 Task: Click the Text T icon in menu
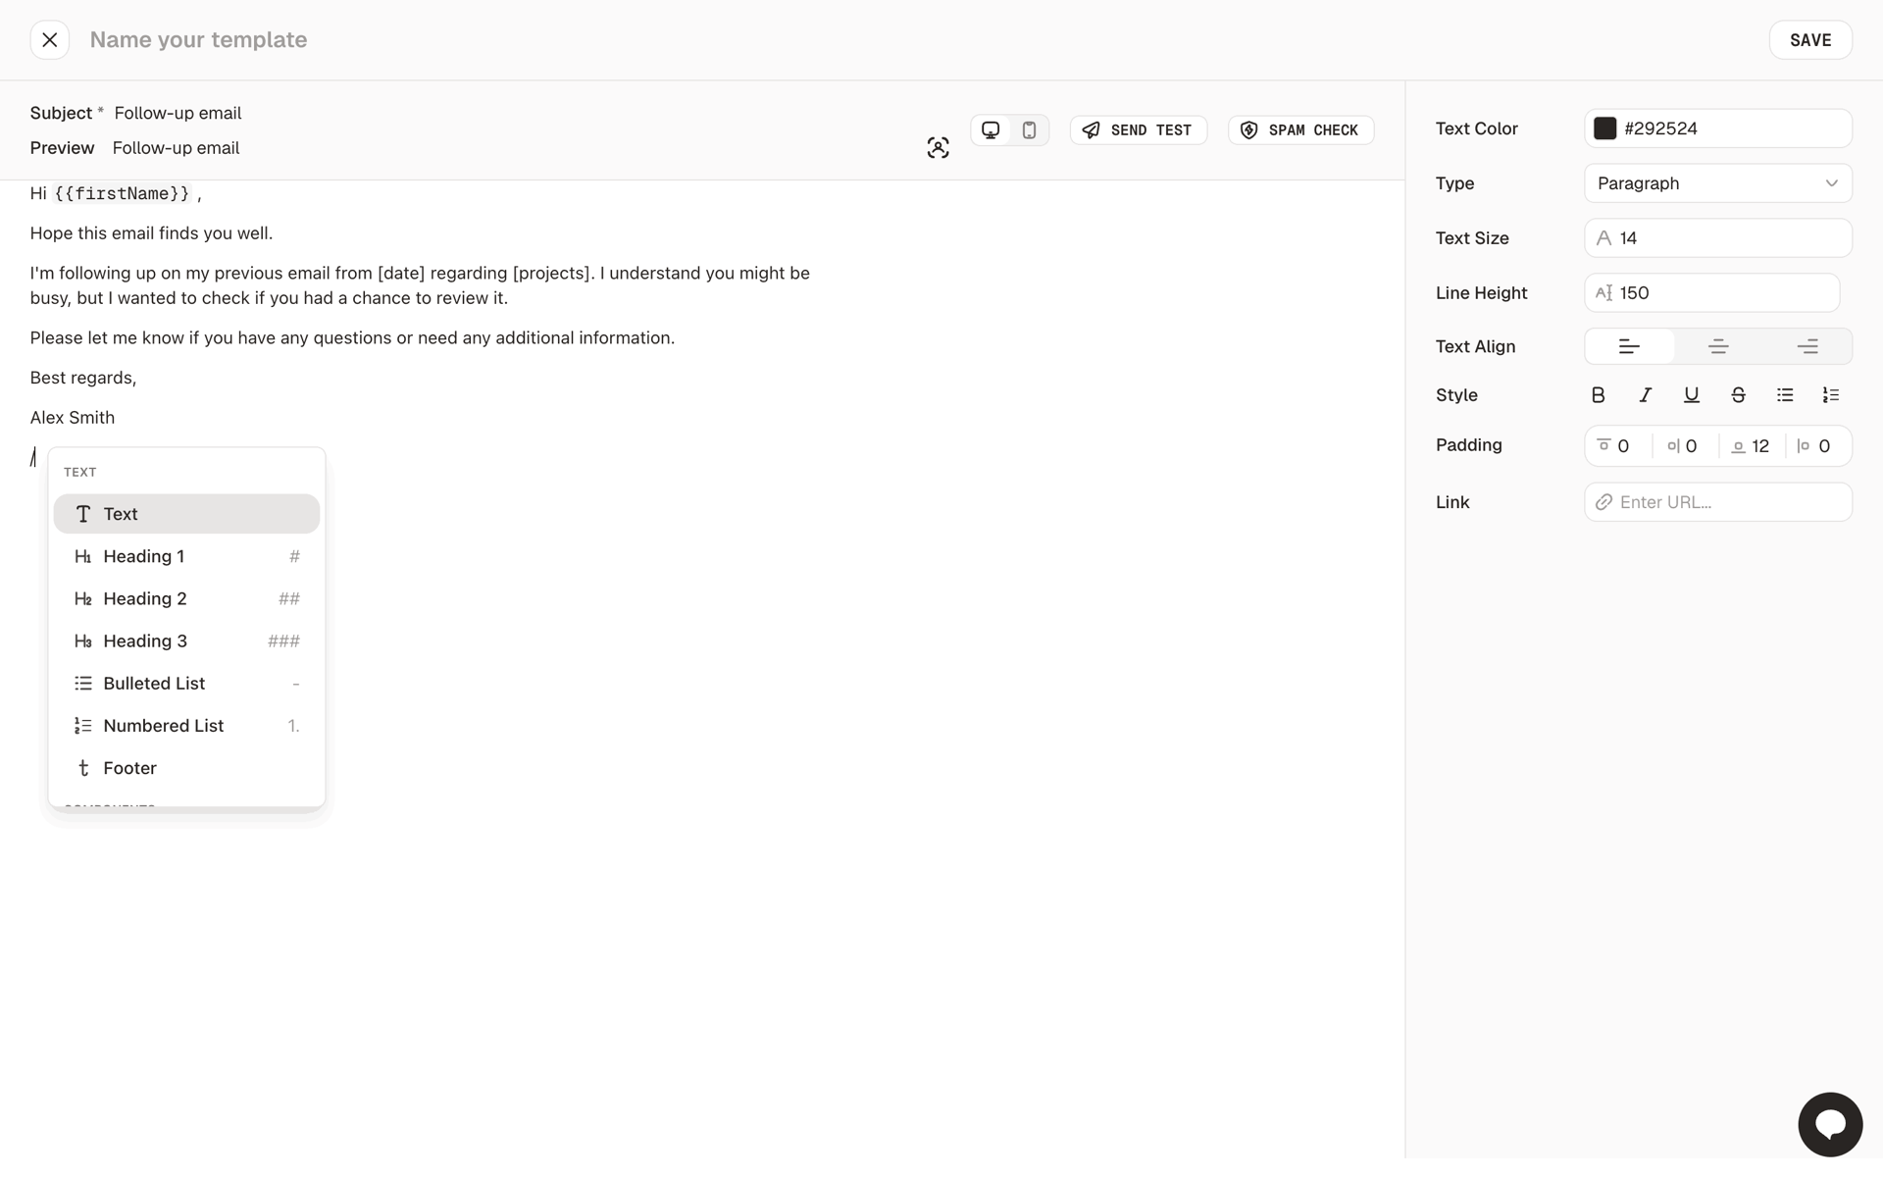coord(83,514)
